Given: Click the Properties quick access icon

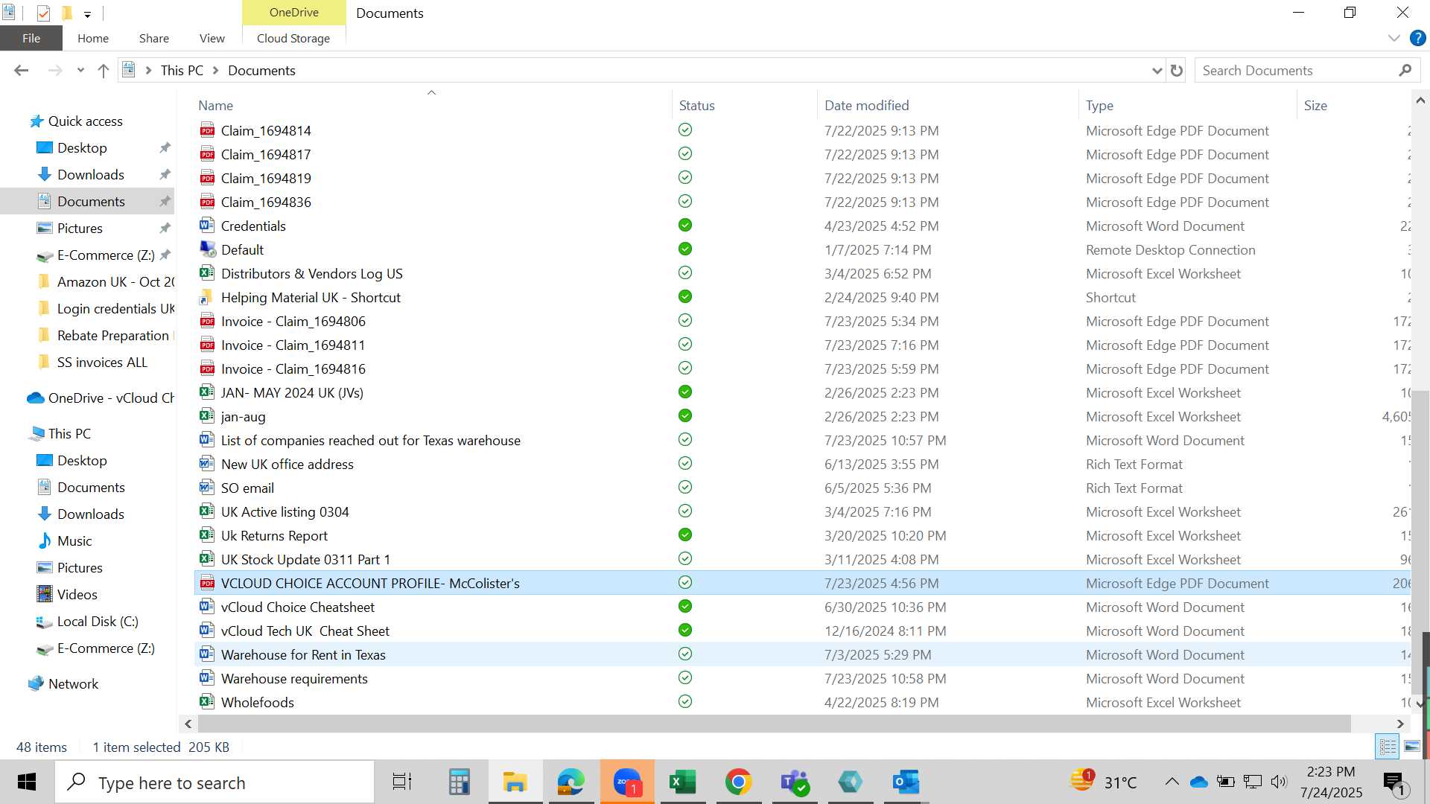Looking at the screenshot, I should [43, 13].
